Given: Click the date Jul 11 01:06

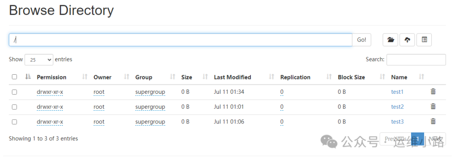Looking at the screenshot, I should (229, 122).
